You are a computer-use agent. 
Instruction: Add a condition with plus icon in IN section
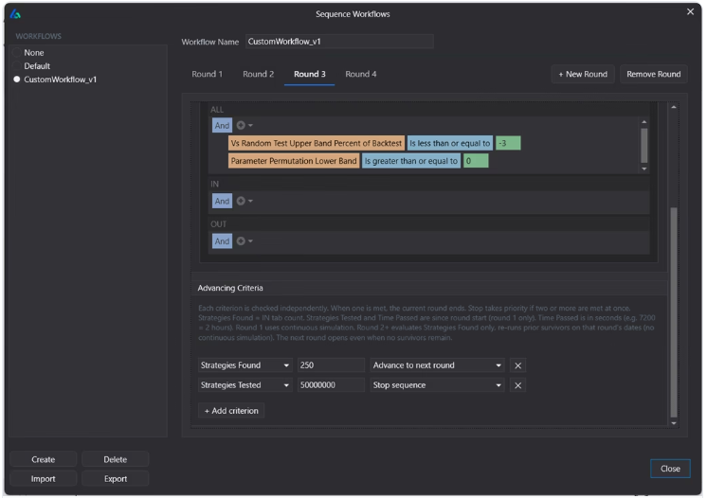(x=242, y=201)
